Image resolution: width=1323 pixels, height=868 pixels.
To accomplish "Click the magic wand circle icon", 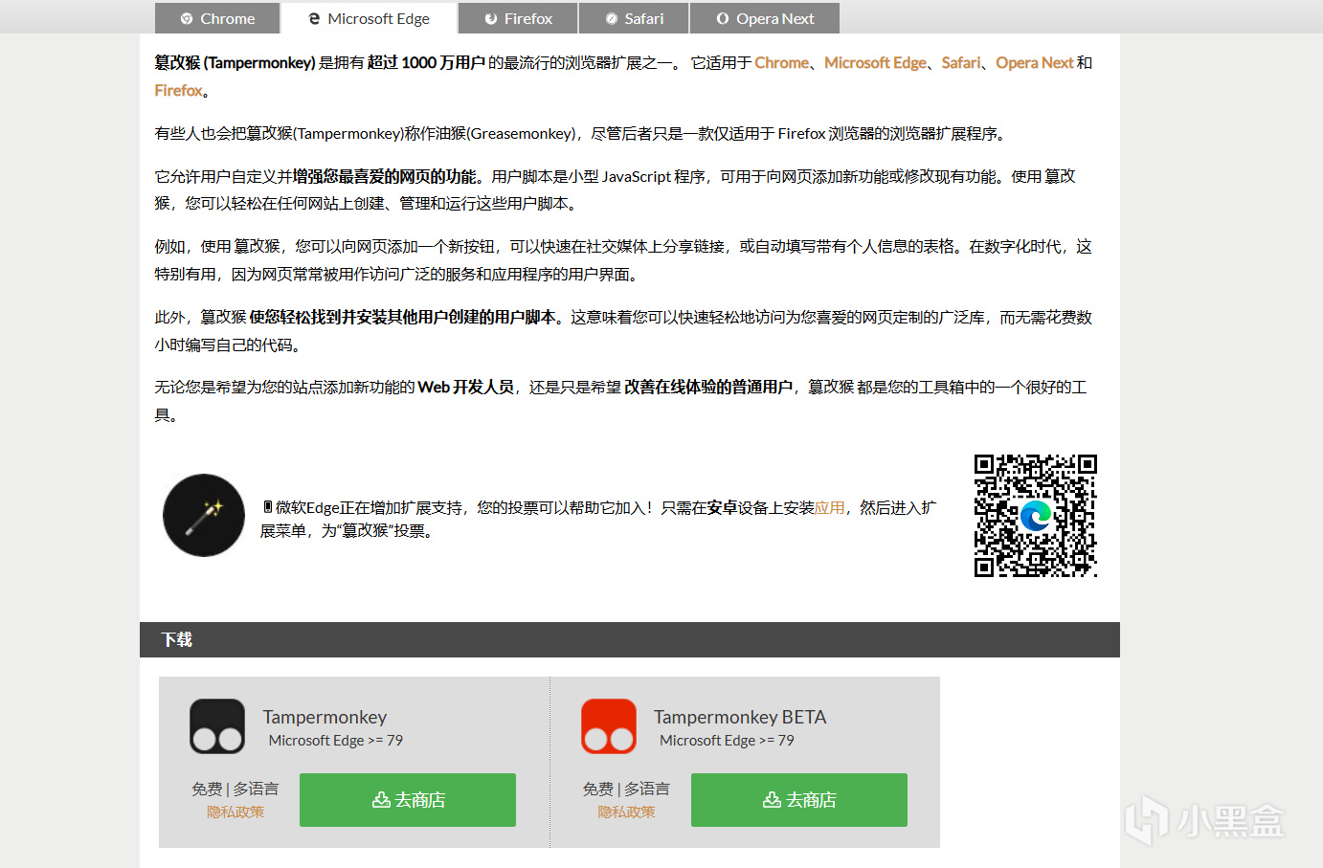I will 203,515.
